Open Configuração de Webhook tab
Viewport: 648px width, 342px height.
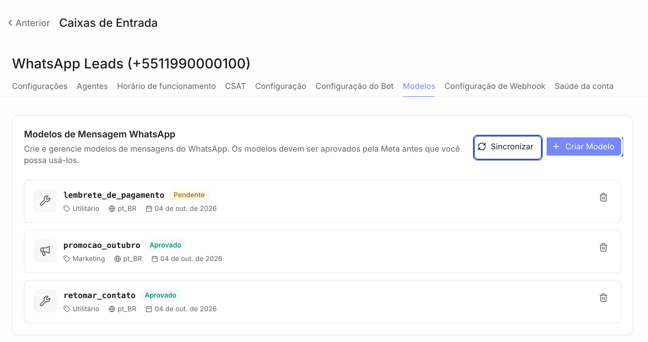tap(495, 86)
